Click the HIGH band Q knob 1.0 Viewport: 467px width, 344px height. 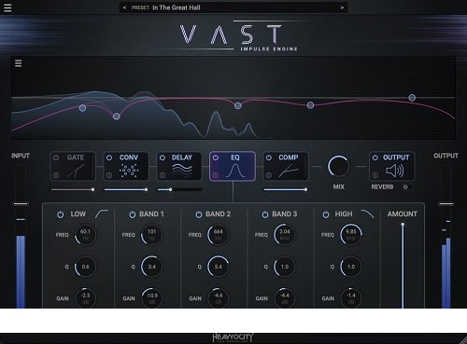pyautogui.click(x=351, y=267)
